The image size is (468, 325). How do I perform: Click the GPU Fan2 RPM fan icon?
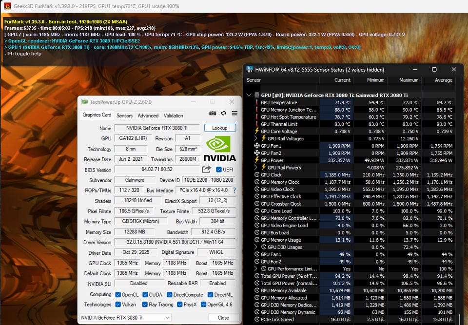(x=257, y=153)
